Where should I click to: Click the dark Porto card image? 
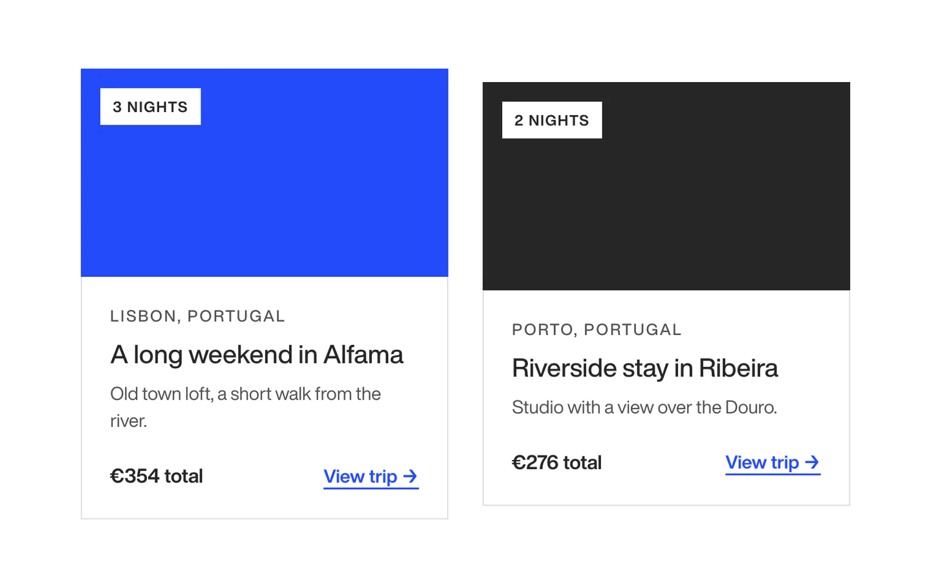pos(666,186)
